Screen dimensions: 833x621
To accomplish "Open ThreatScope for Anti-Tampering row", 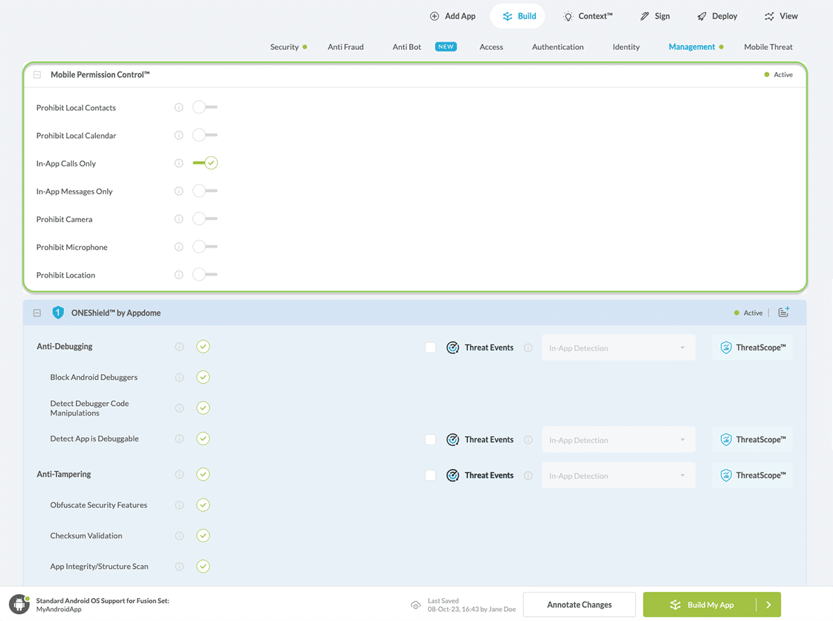I will click(x=752, y=475).
